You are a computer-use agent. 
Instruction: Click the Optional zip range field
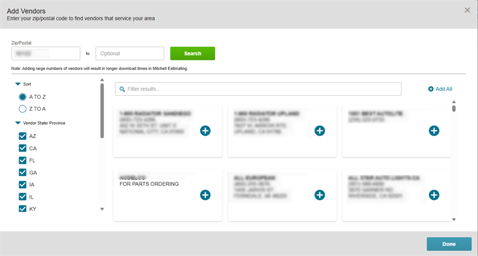coord(130,53)
